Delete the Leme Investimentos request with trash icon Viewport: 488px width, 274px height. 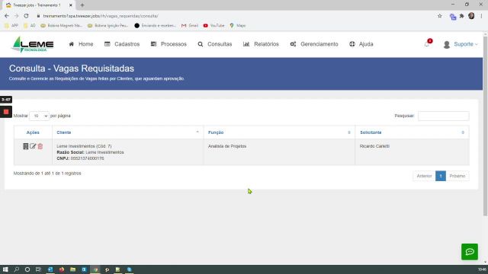pyautogui.click(x=40, y=146)
